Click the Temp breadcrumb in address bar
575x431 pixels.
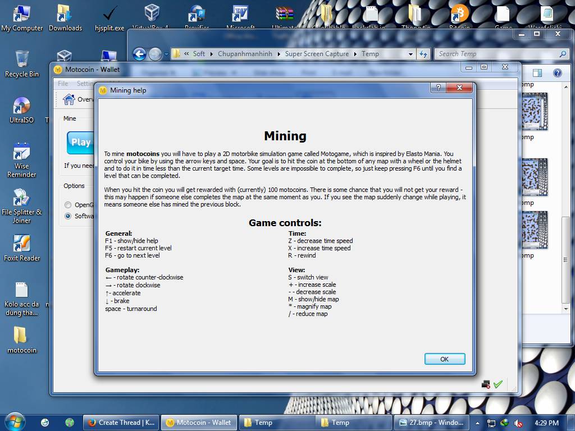click(x=370, y=54)
